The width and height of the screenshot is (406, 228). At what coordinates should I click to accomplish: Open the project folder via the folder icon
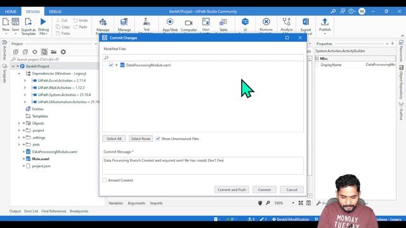point(53,52)
